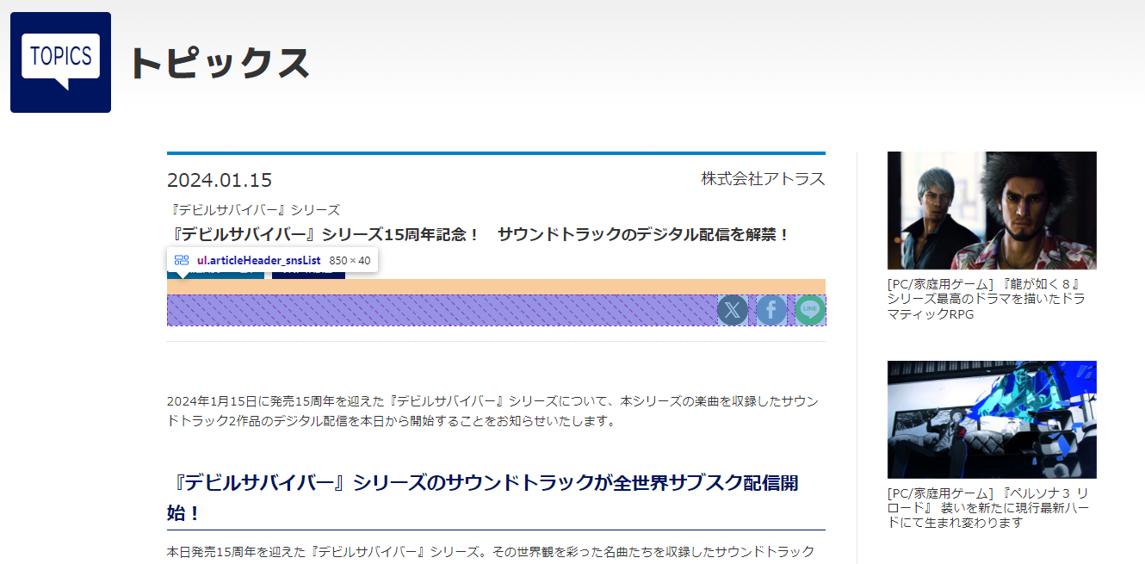Click the 株式会社アトラス publisher name
Viewport: 1145px width, 564px height.
(x=761, y=179)
